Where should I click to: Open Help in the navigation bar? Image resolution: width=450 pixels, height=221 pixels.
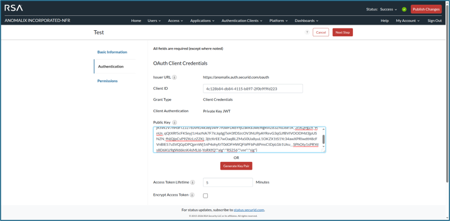tap(384, 21)
